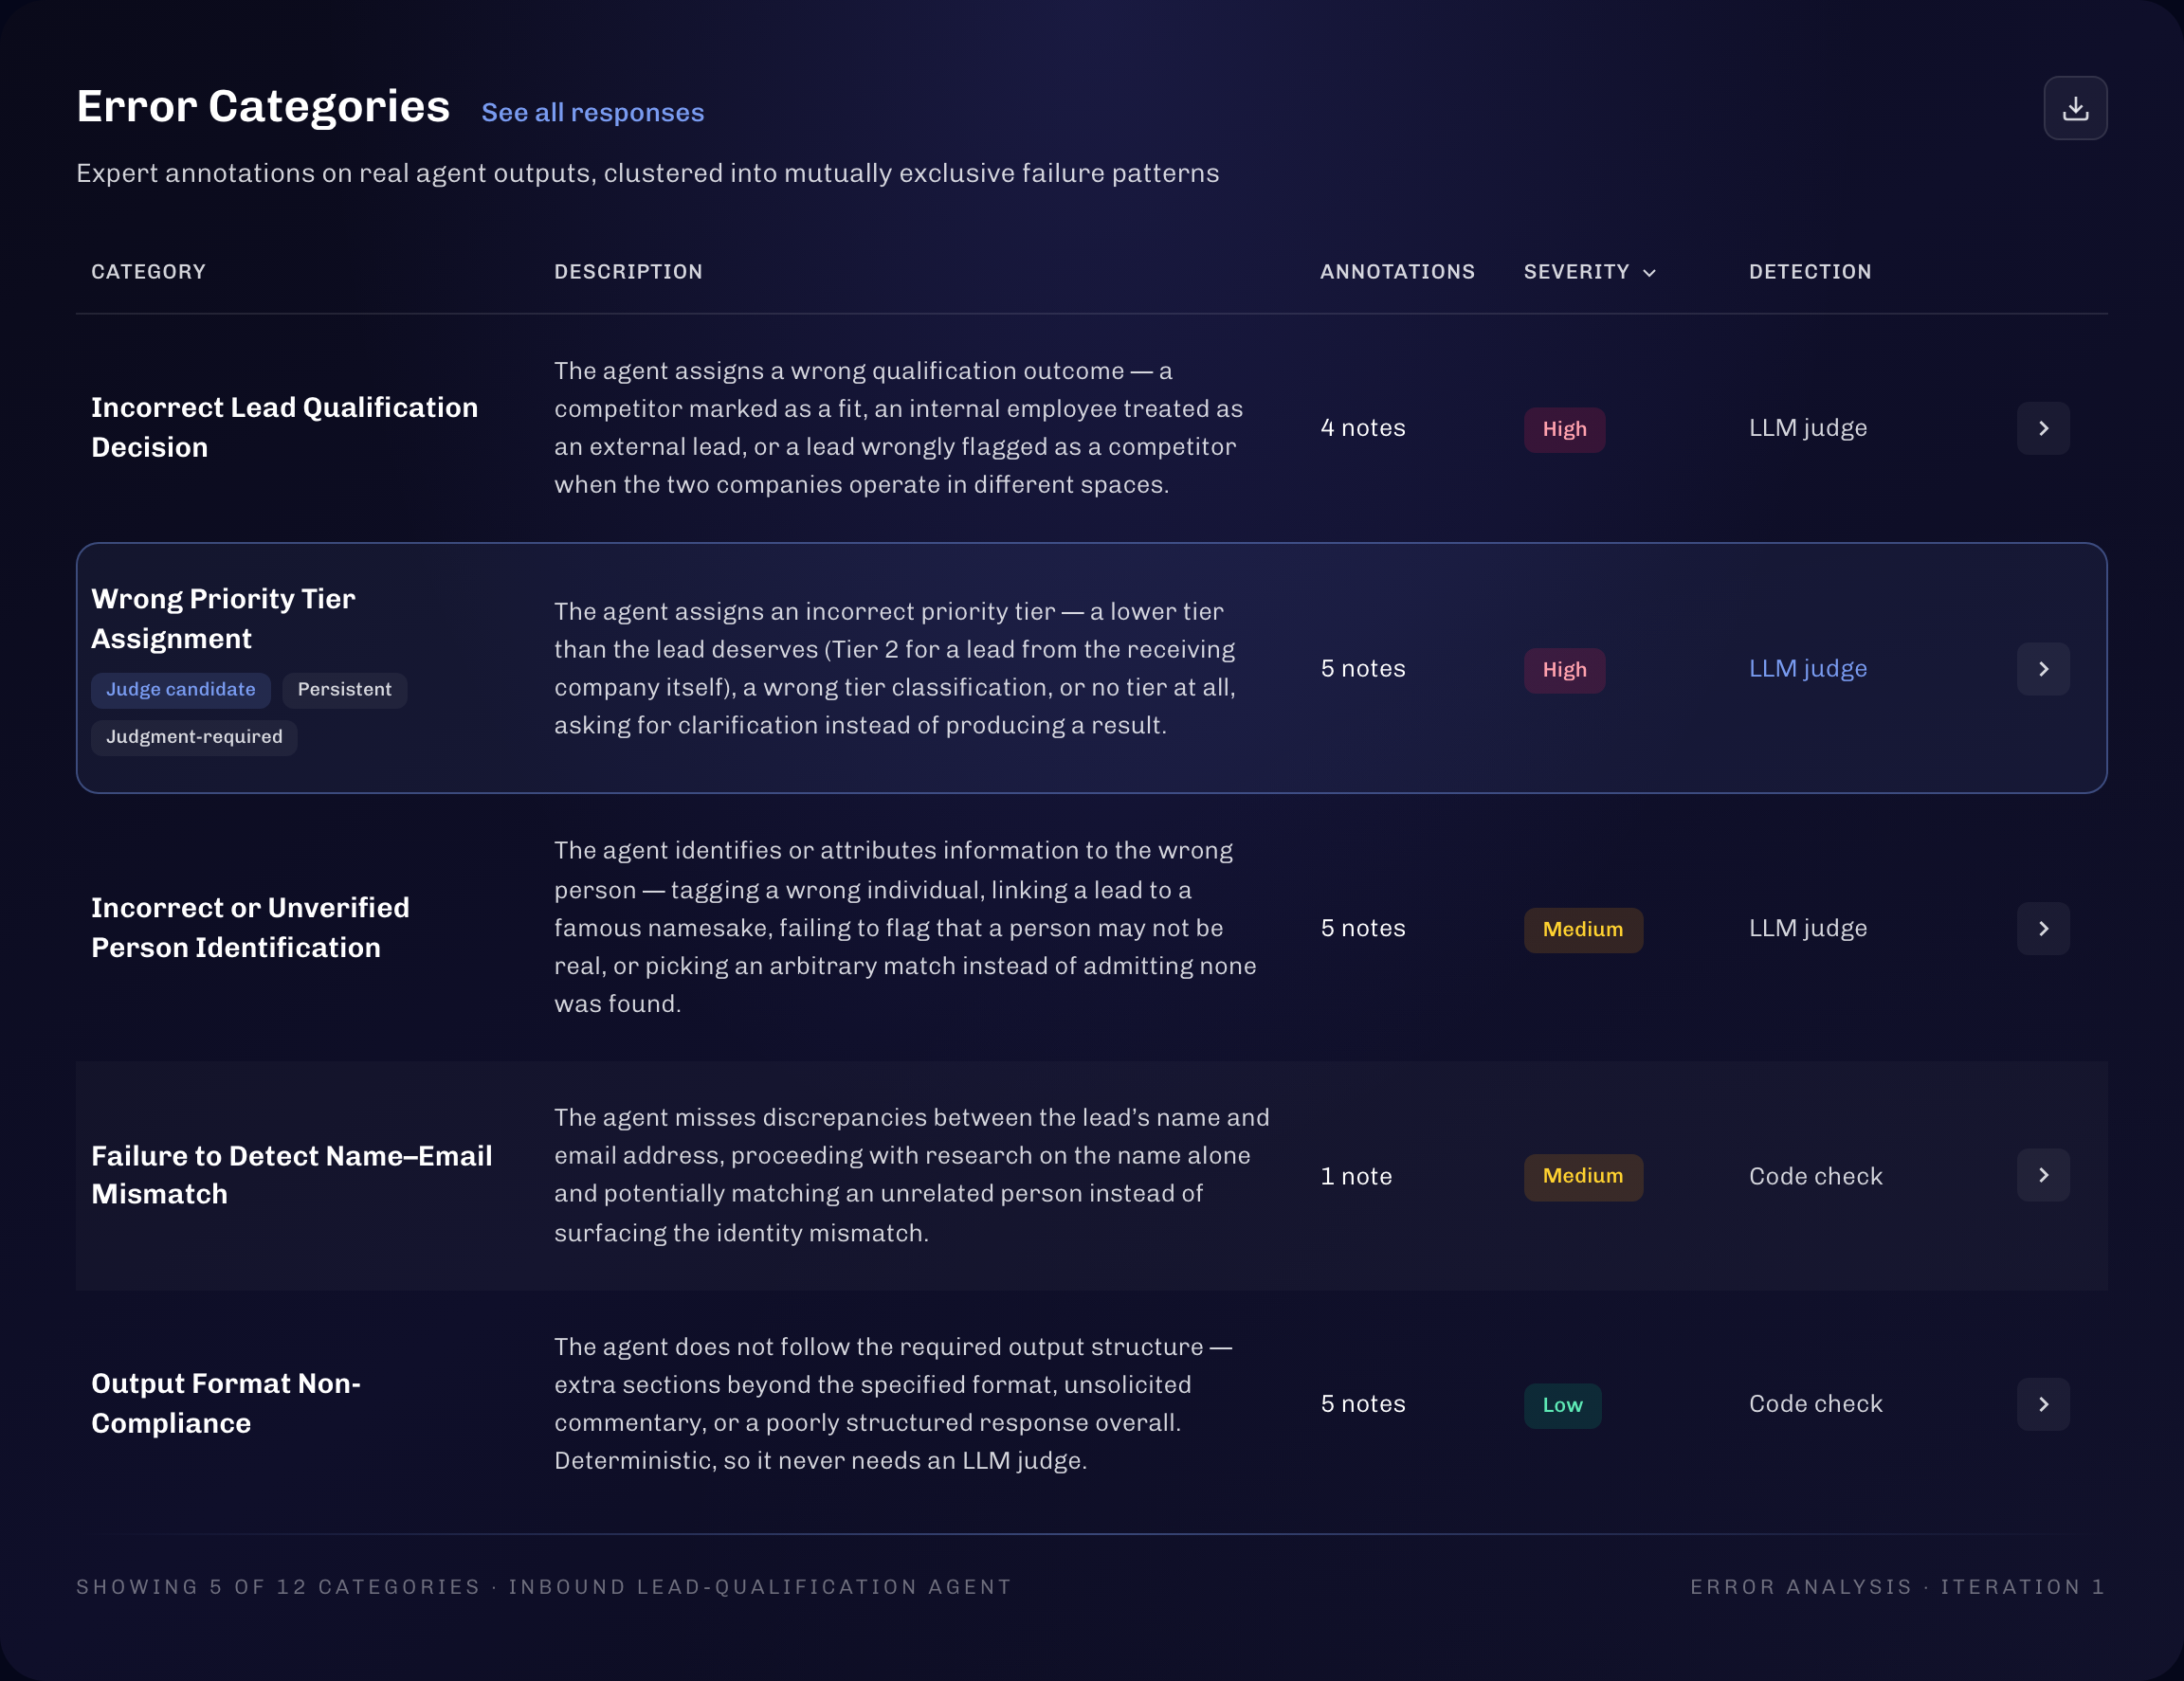Click the highlighted LLM judge link
Screen dimensions: 2184x1681
coord(1807,669)
